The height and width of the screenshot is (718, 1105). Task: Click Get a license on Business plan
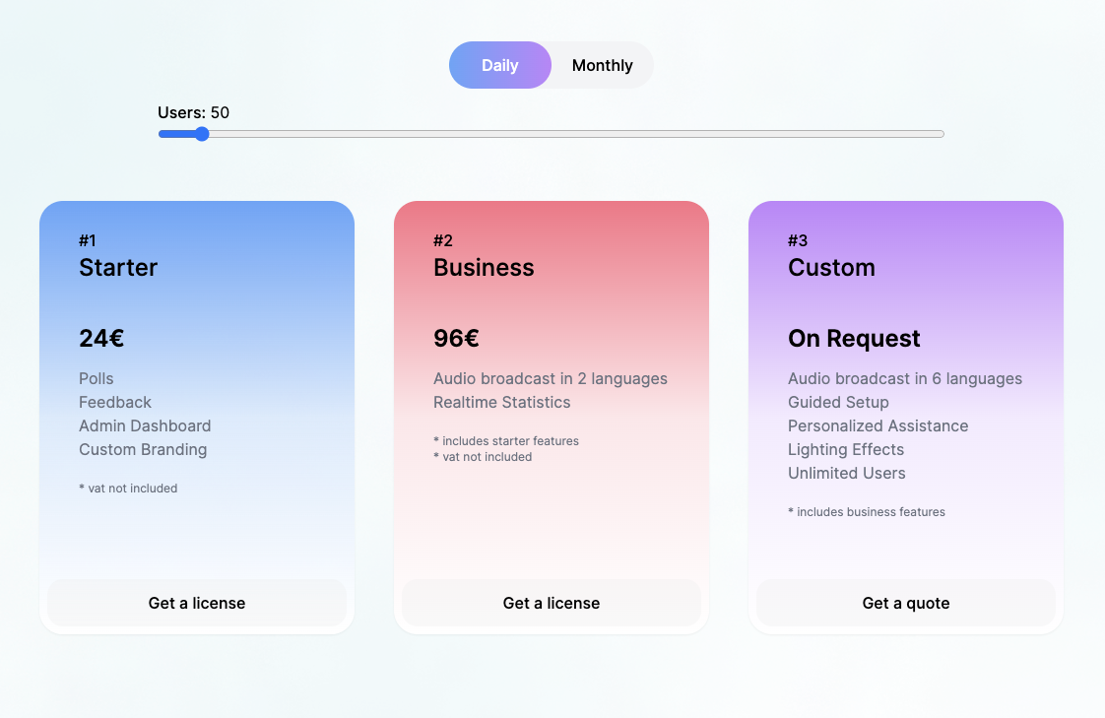click(552, 603)
